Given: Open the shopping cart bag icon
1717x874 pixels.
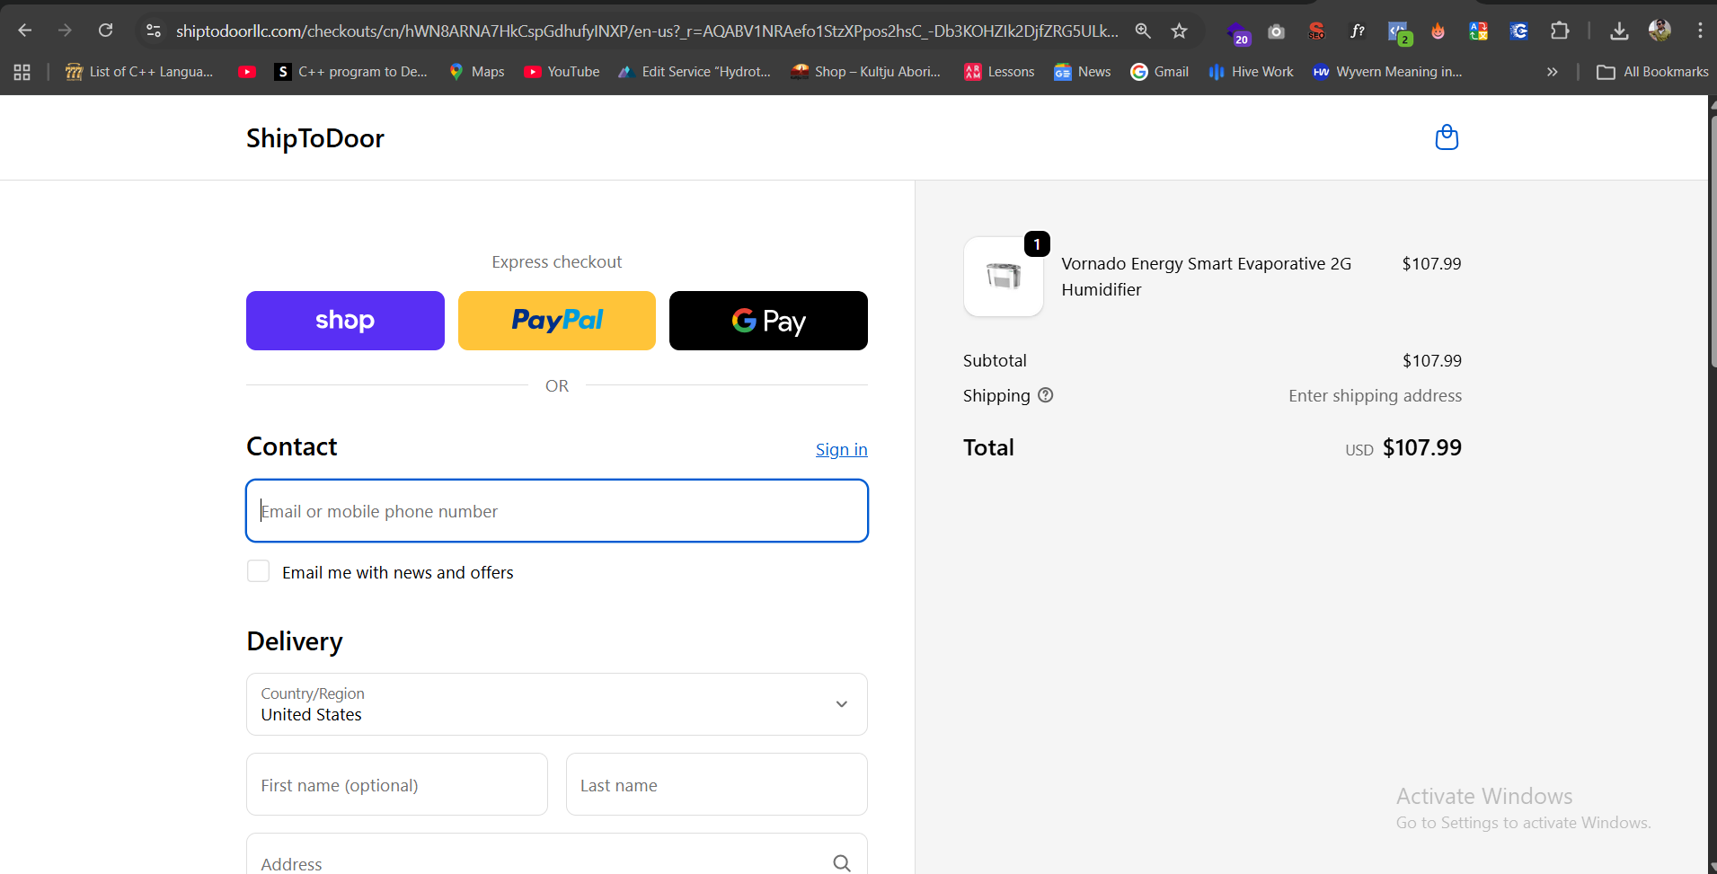Looking at the screenshot, I should [x=1447, y=137].
